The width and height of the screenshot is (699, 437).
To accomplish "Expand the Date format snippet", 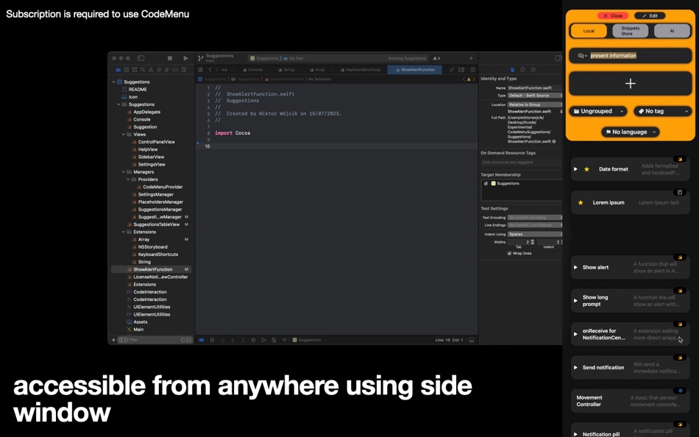I will (575, 169).
